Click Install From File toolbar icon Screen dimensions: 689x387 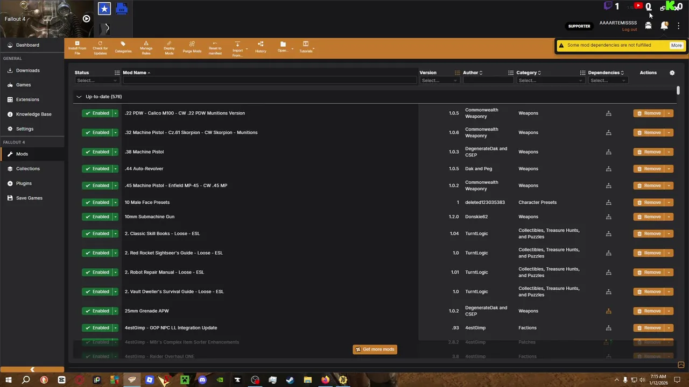[x=77, y=48]
